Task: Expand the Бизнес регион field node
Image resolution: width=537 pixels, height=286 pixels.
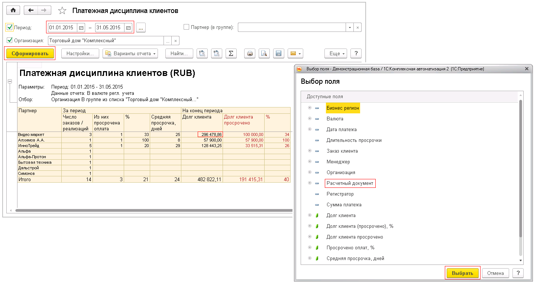Action: (310, 108)
